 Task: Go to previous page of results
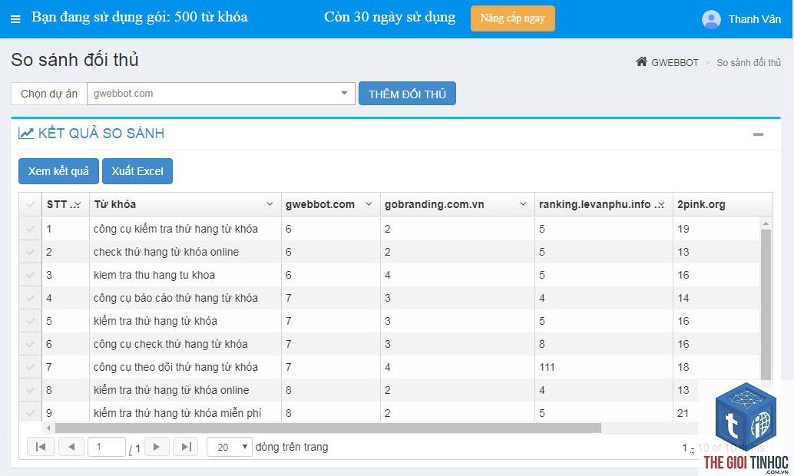tap(71, 447)
